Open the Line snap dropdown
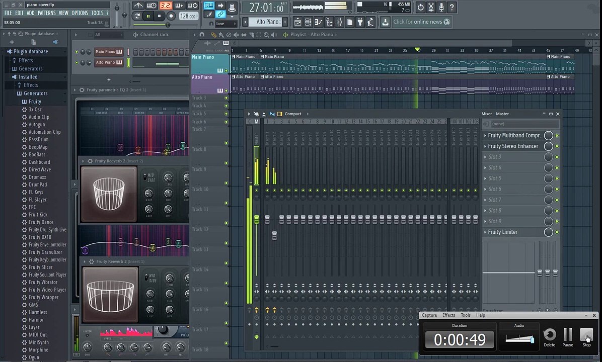This screenshot has height=362, width=602. coord(225,24)
